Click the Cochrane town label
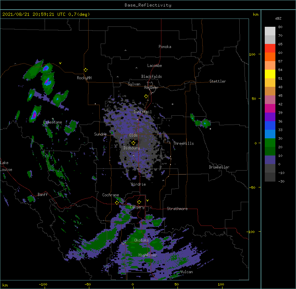The height and width of the screenshot is (289, 296). (x=111, y=195)
